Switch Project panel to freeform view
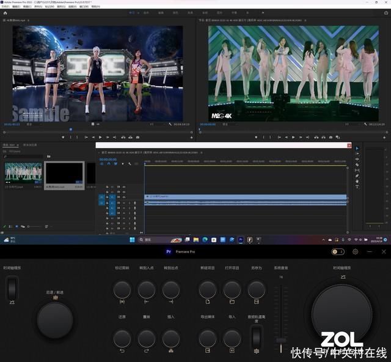 [23, 226]
